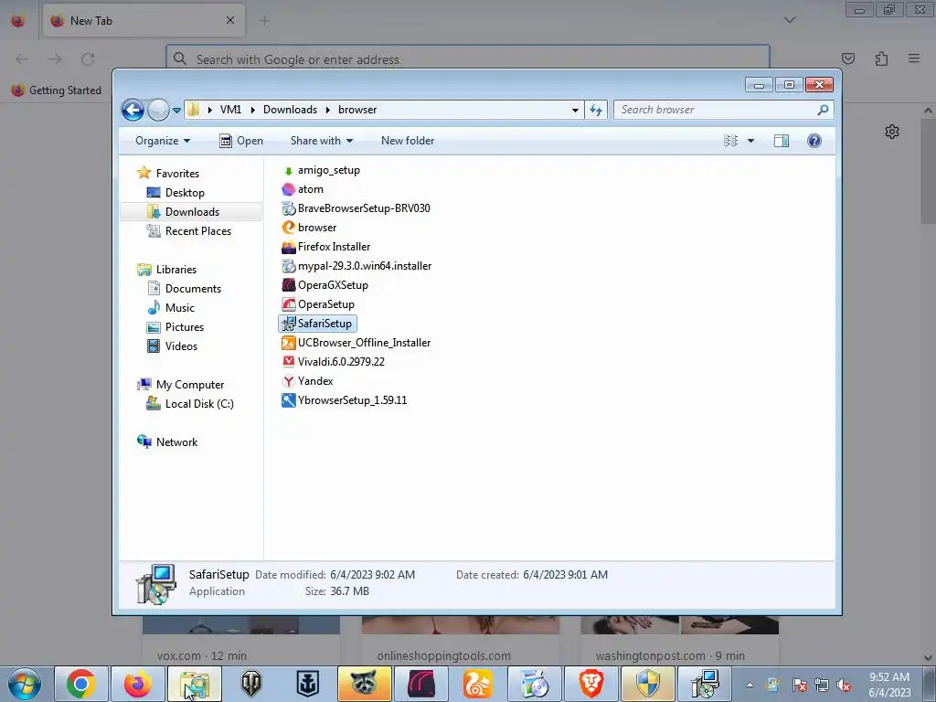The image size is (936, 702).
Task: Open the Documents library
Action: [184, 288]
